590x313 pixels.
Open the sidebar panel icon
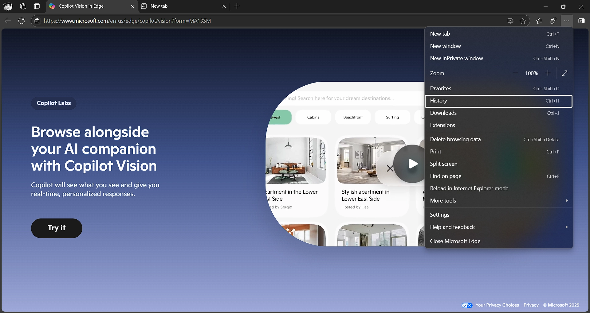click(x=581, y=21)
